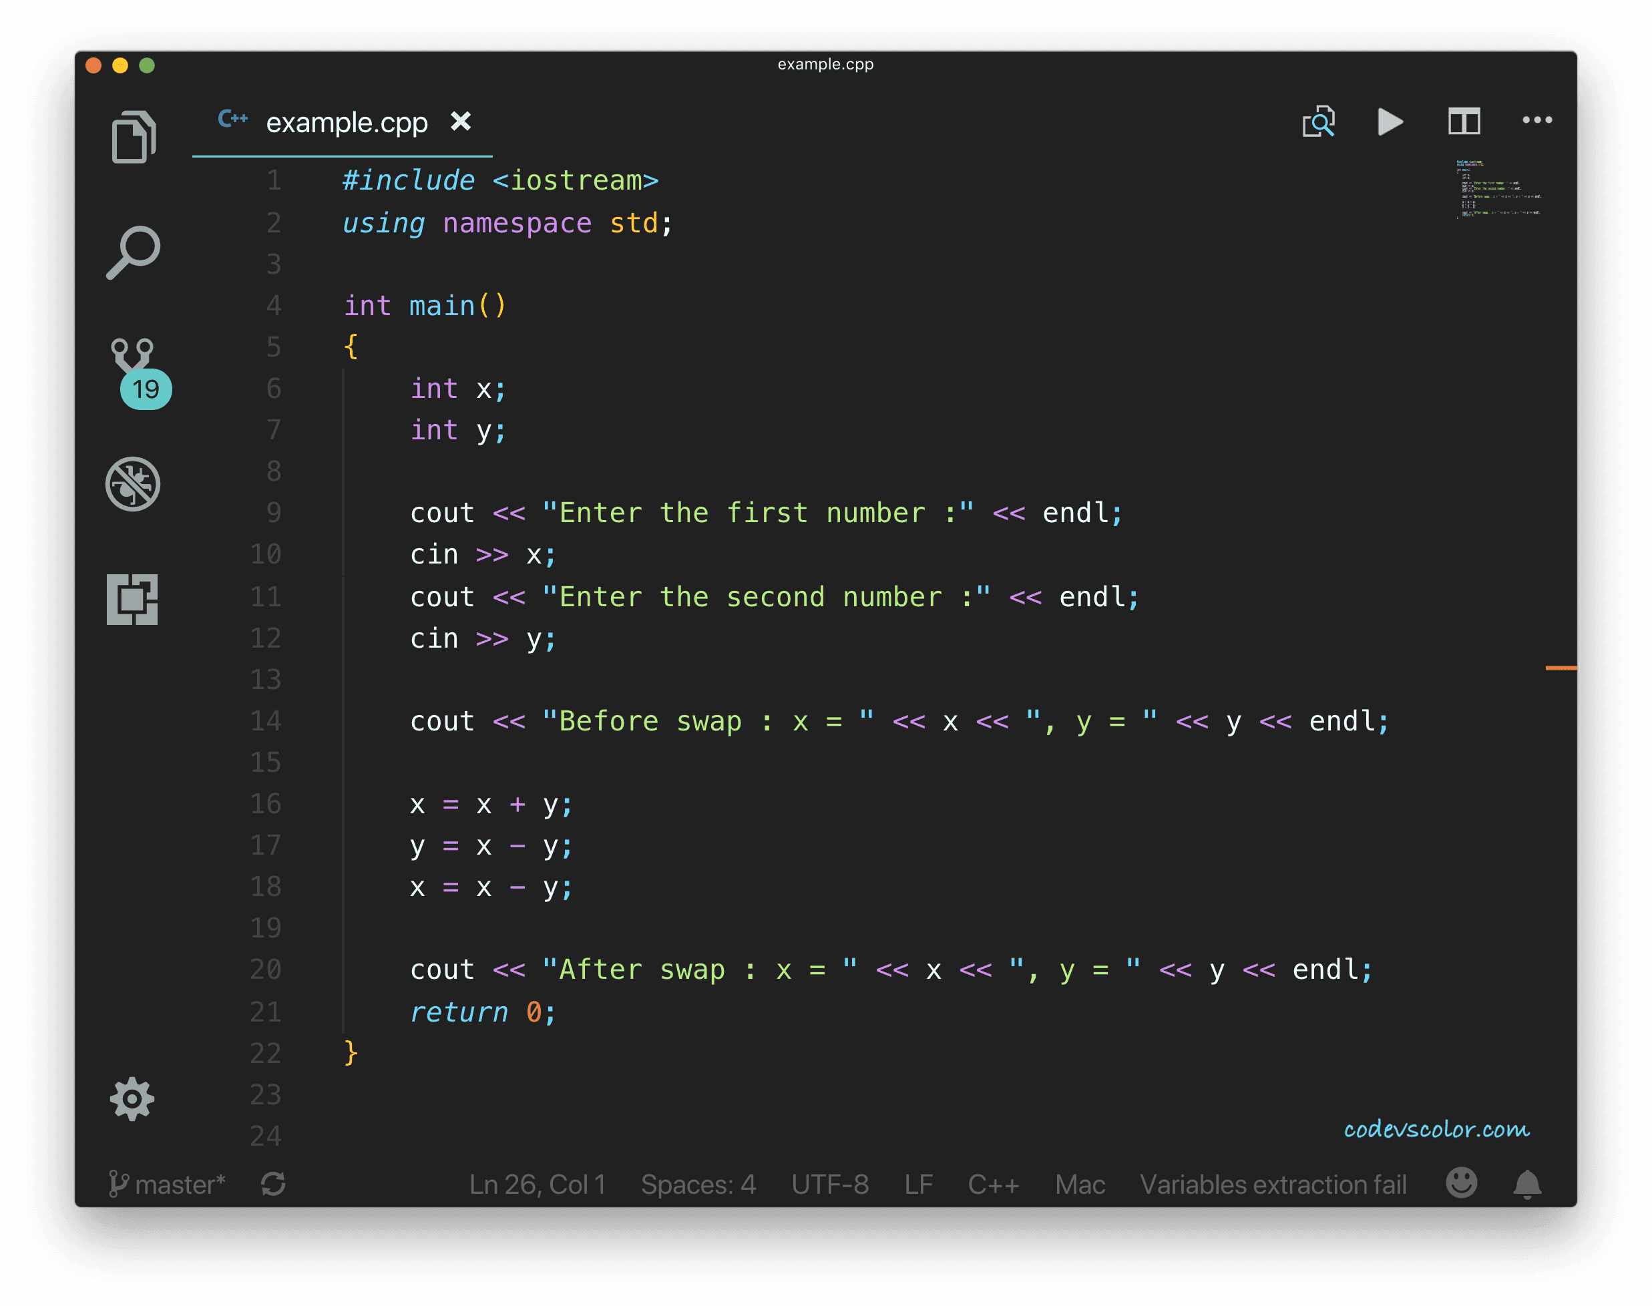Close the example.cpp tab
Screen dimensions: 1652x1306
(461, 122)
